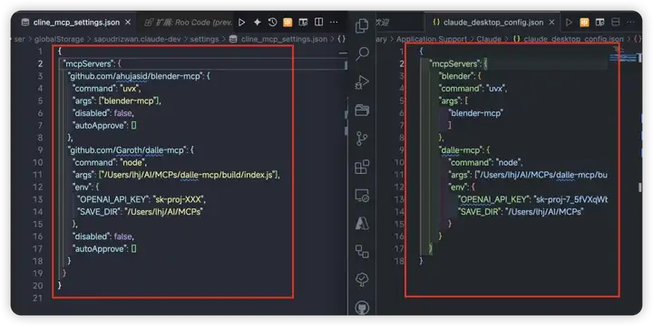Open the folder icon view in activity bar

pos(362,110)
